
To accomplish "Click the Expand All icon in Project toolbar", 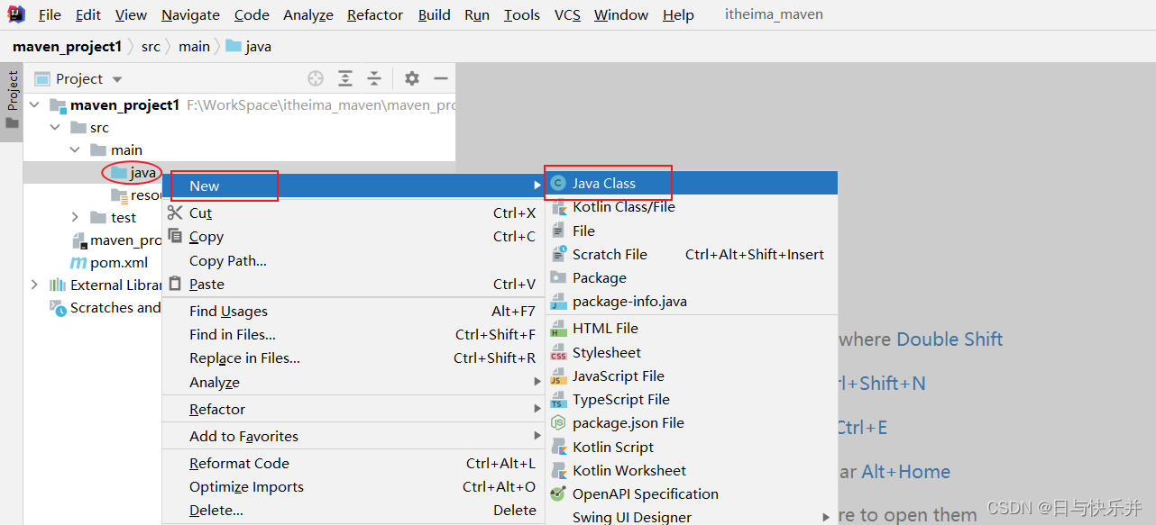I will point(344,78).
